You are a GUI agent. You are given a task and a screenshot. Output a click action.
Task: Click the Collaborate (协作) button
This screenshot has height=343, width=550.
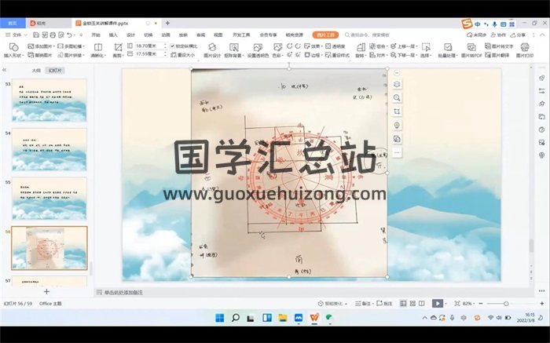tap(498, 35)
